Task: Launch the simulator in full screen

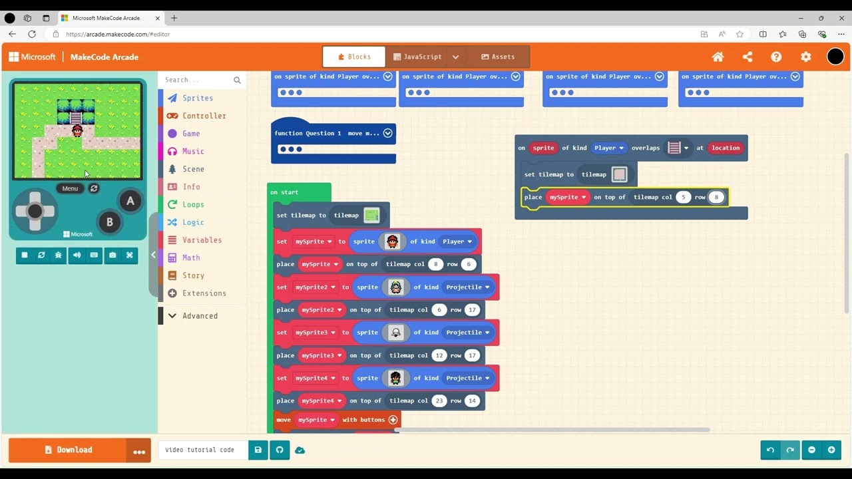Action: (129, 255)
